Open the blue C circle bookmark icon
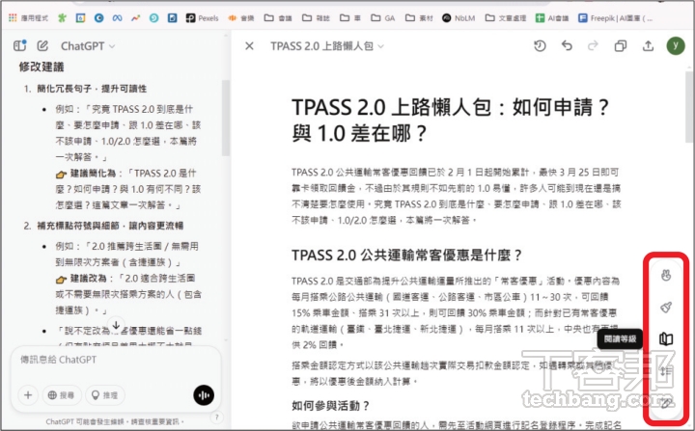 (98, 18)
